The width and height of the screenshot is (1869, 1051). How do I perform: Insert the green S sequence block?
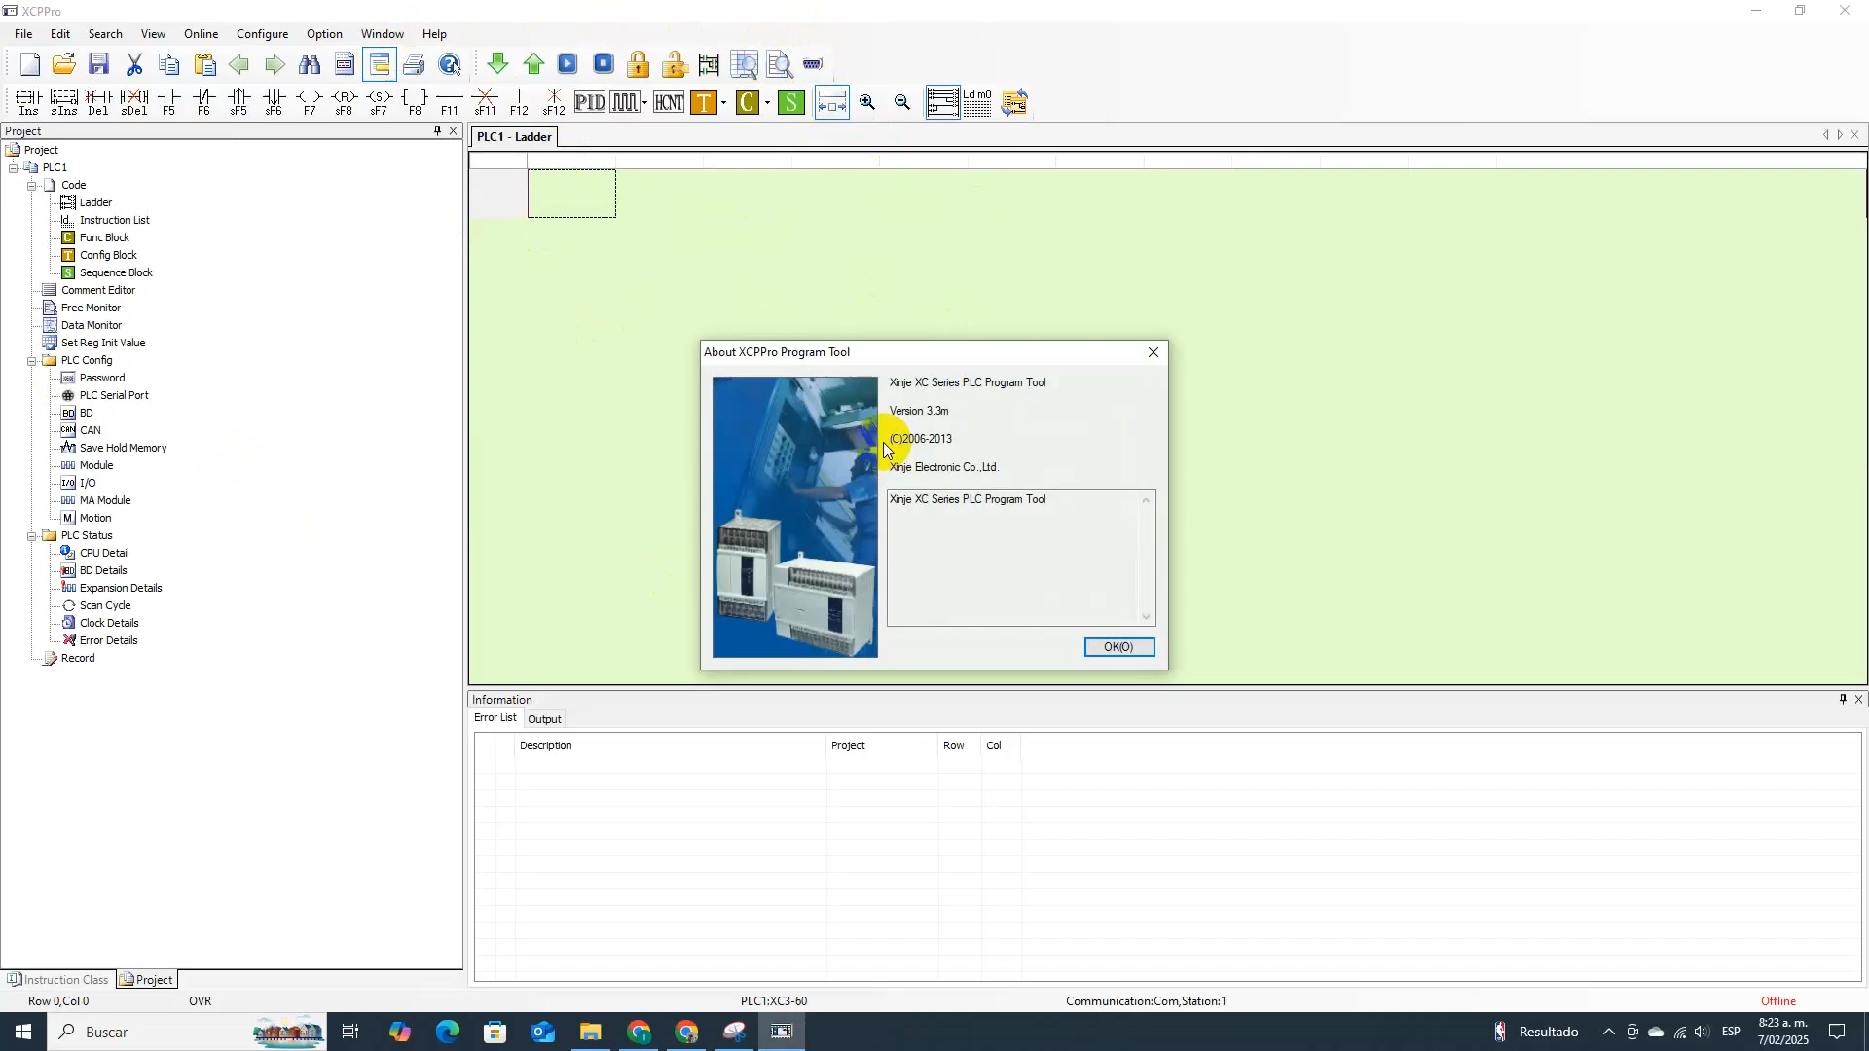point(791,102)
